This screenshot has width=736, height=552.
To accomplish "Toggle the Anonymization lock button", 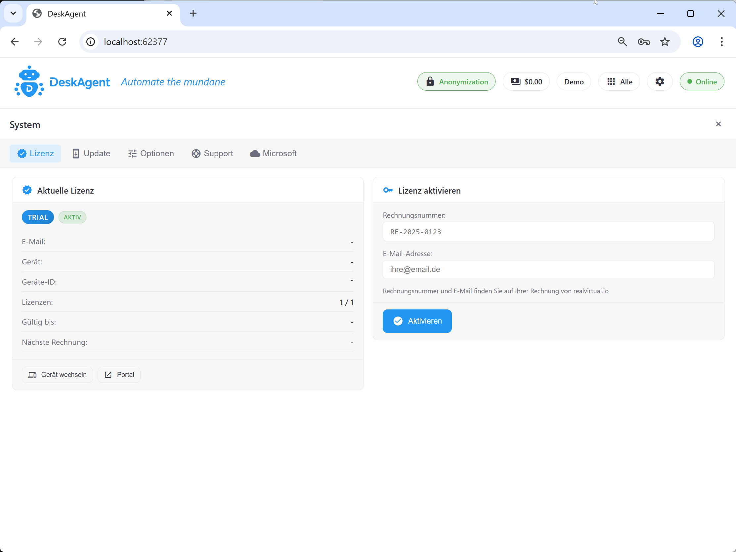I will click(x=456, y=81).
